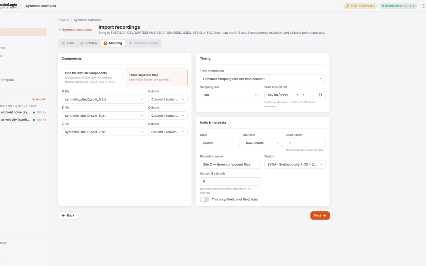Click the number 4 badge beside Validate & create

[130, 43]
